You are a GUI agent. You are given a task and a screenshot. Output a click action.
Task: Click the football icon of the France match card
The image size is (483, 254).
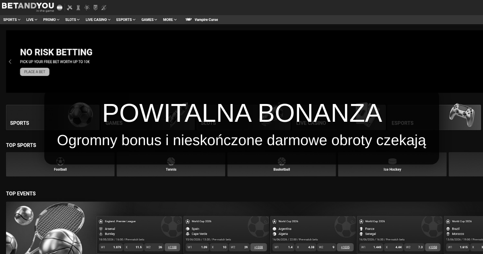click(x=361, y=221)
